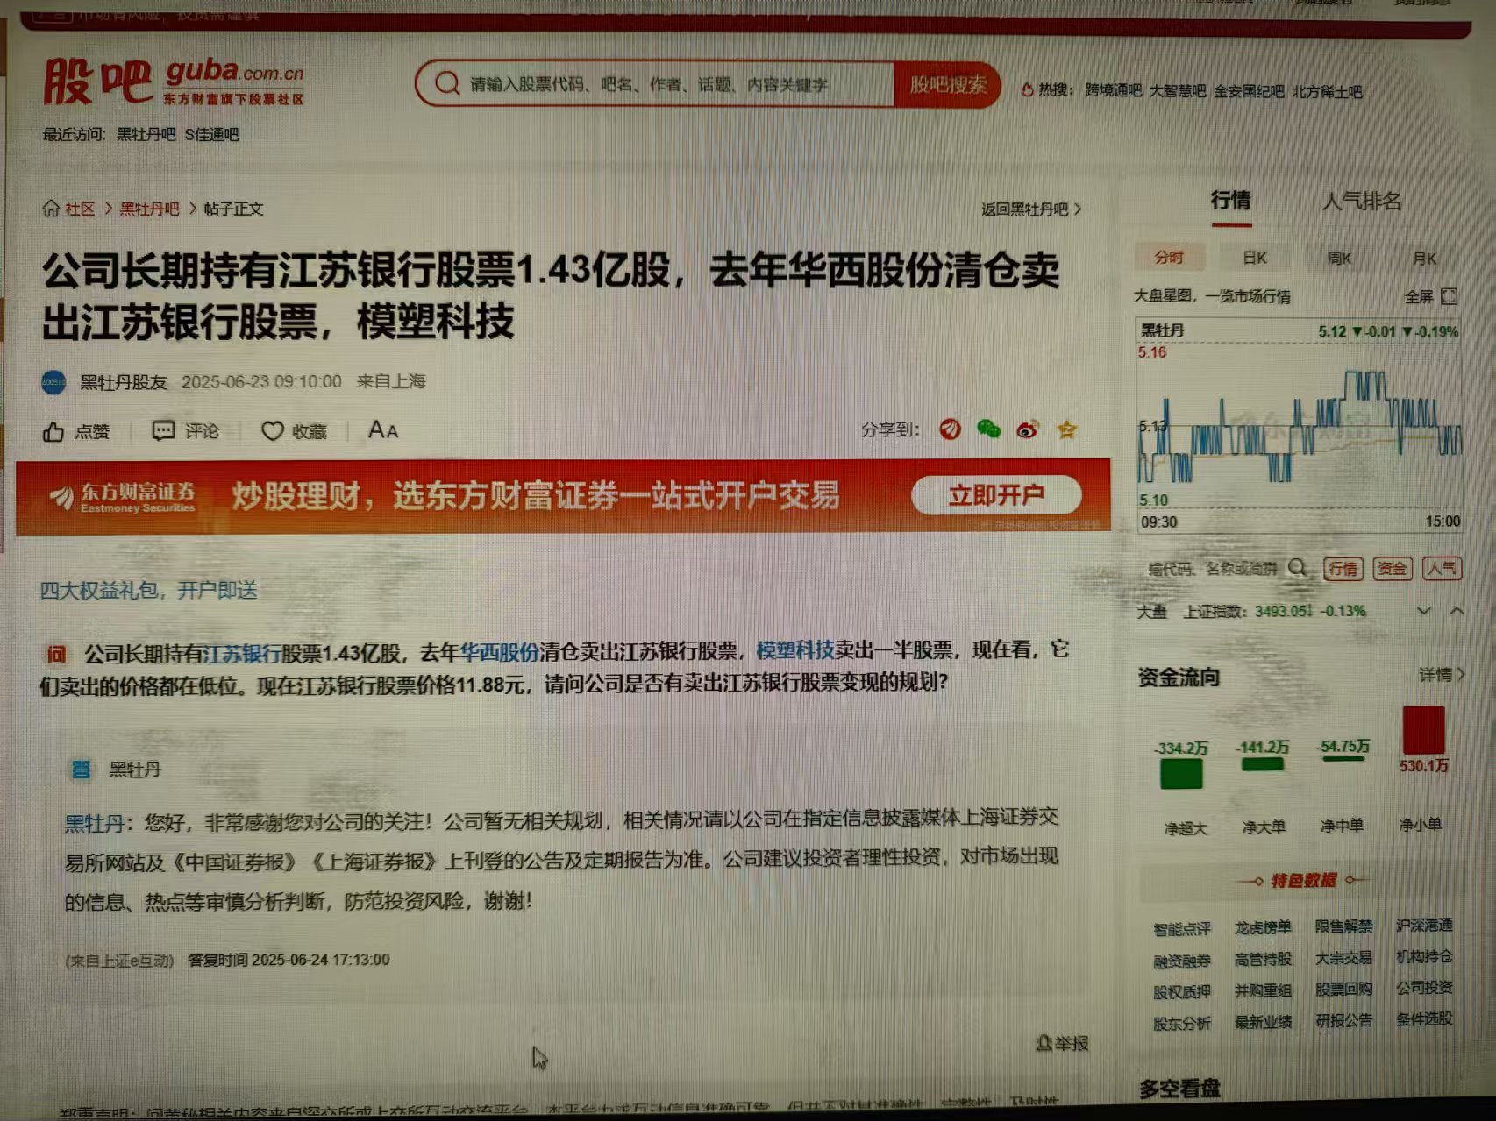The width and height of the screenshot is (1496, 1121).
Task: Click the 股吧搜索 button
Action: [948, 85]
